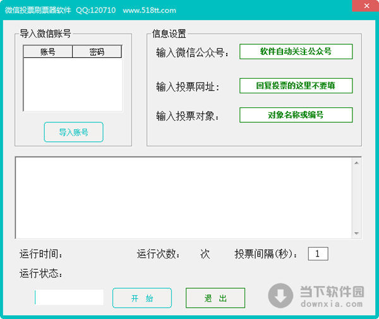The height and width of the screenshot is (319, 379).
Task: Click the empty account list area
Action: click(x=73, y=84)
